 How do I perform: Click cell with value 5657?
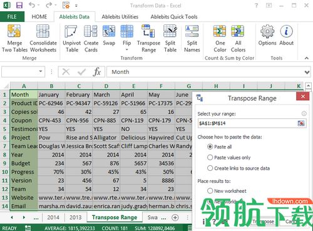point(134,163)
